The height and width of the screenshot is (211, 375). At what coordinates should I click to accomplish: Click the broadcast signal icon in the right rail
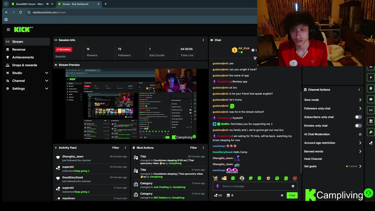click(x=371, y=110)
